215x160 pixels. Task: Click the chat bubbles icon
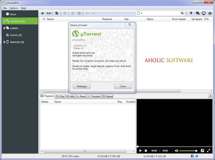pos(198,13)
